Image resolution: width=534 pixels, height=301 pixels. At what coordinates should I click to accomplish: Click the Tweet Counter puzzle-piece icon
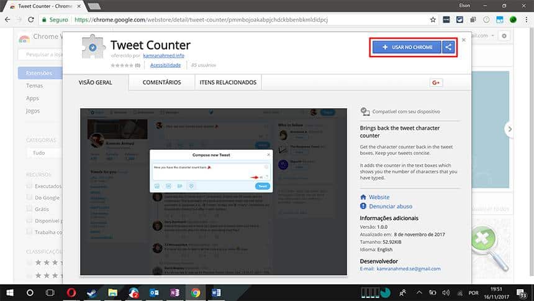click(x=93, y=47)
